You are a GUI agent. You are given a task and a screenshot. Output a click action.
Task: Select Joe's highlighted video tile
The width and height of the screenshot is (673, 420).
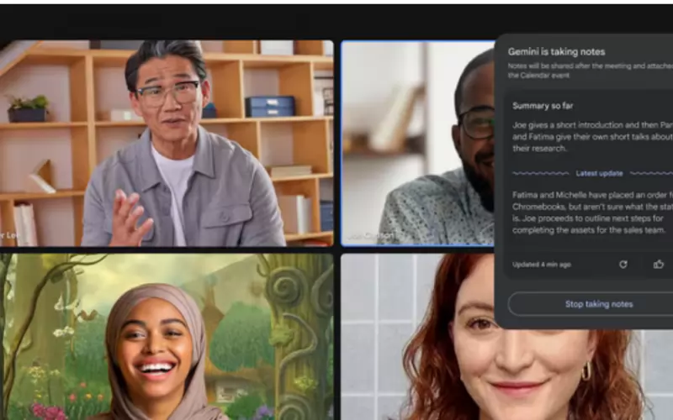tap(417, 143)
